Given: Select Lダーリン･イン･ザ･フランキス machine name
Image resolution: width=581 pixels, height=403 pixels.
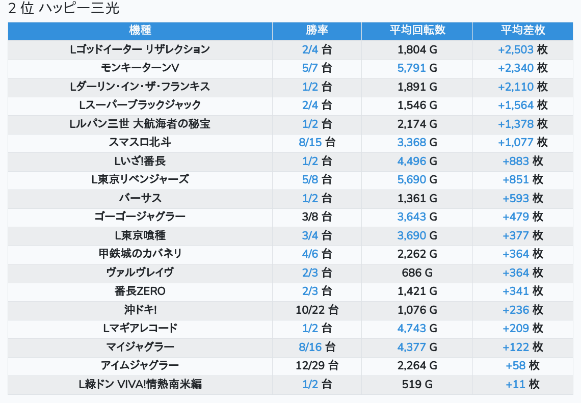Looking at the screenshot, I should (x=140, y=87).
